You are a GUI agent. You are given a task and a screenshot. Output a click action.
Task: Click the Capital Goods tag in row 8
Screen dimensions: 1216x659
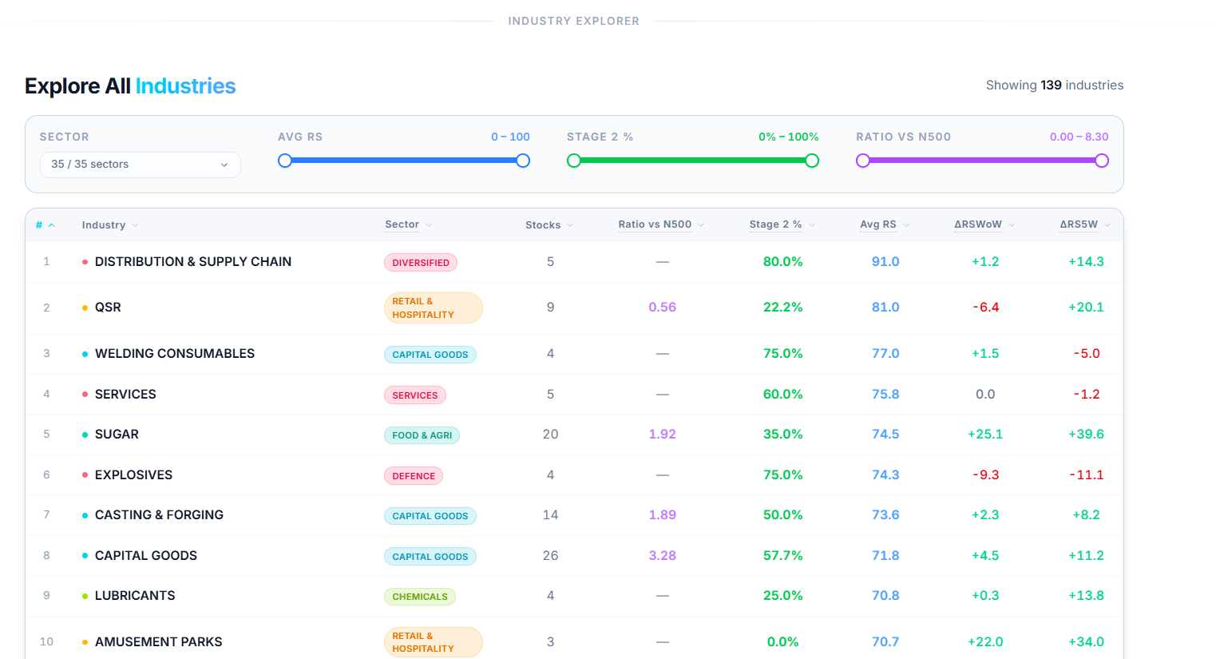pyautogui.click(x=430, y=557)
